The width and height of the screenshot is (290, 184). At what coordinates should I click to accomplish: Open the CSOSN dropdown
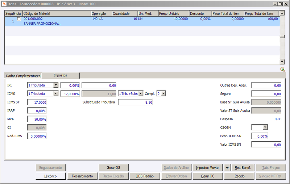(265, 127)
